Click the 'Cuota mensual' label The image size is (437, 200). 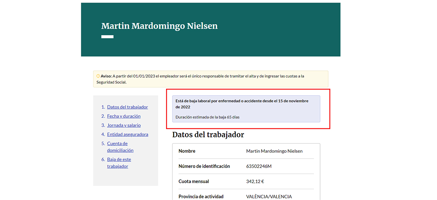[194, 181]
